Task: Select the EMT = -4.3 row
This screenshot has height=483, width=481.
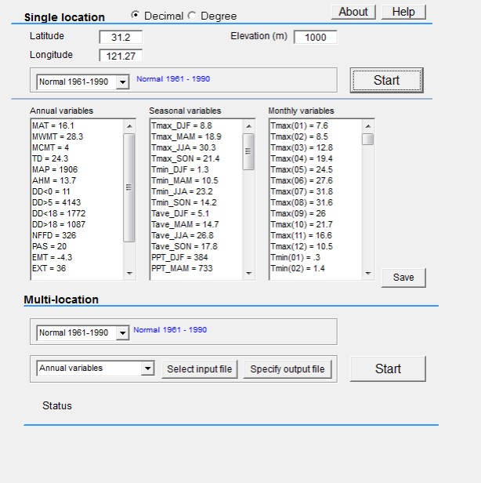Action: coord(78,257)
